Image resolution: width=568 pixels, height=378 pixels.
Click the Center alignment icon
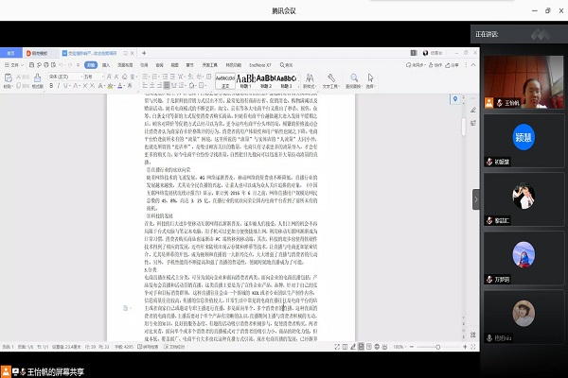tap(152, 86)
